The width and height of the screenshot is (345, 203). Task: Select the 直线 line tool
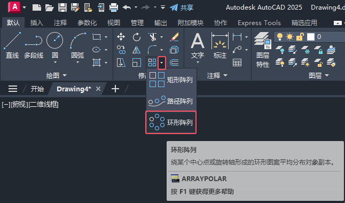click(12, 45)
